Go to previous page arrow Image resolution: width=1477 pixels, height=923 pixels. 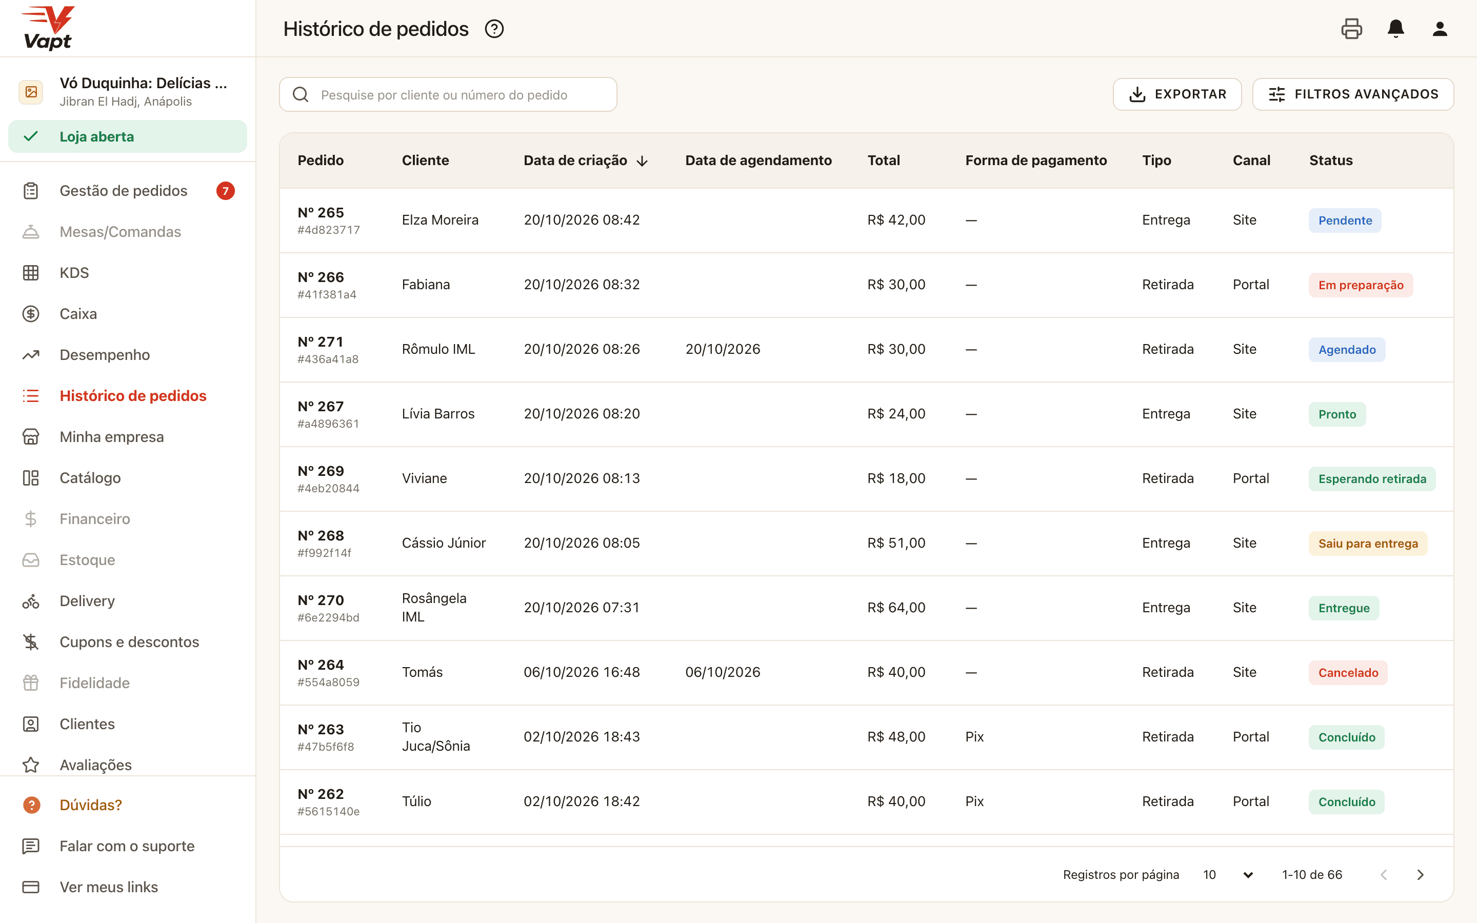(1384, 875)
